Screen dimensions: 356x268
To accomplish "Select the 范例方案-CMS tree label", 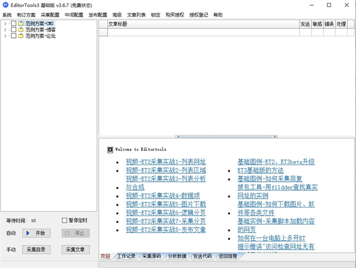I will click(x=40, y=23).
